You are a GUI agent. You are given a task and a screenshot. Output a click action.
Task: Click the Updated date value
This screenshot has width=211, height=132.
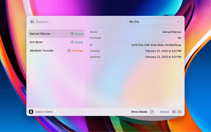tap(163, 57)
